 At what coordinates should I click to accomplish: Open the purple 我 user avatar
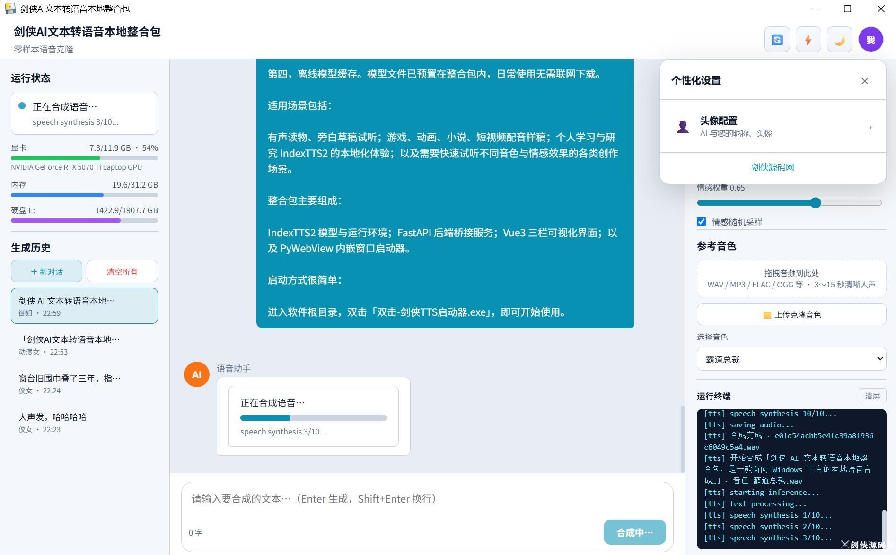point(870,40)
